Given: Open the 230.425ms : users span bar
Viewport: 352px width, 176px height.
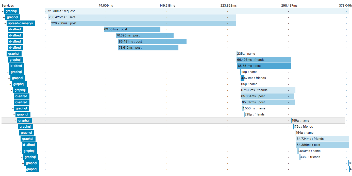Looking at the screenshot, I should [x=142, y=17].
